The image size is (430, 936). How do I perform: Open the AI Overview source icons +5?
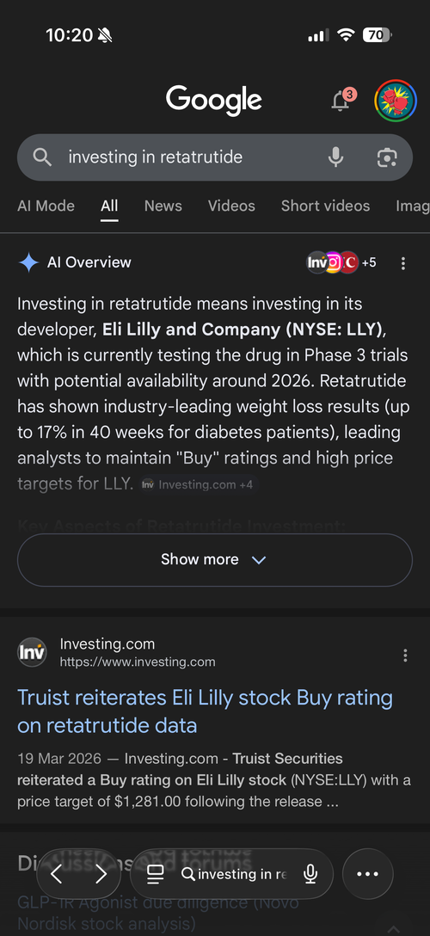341,262
